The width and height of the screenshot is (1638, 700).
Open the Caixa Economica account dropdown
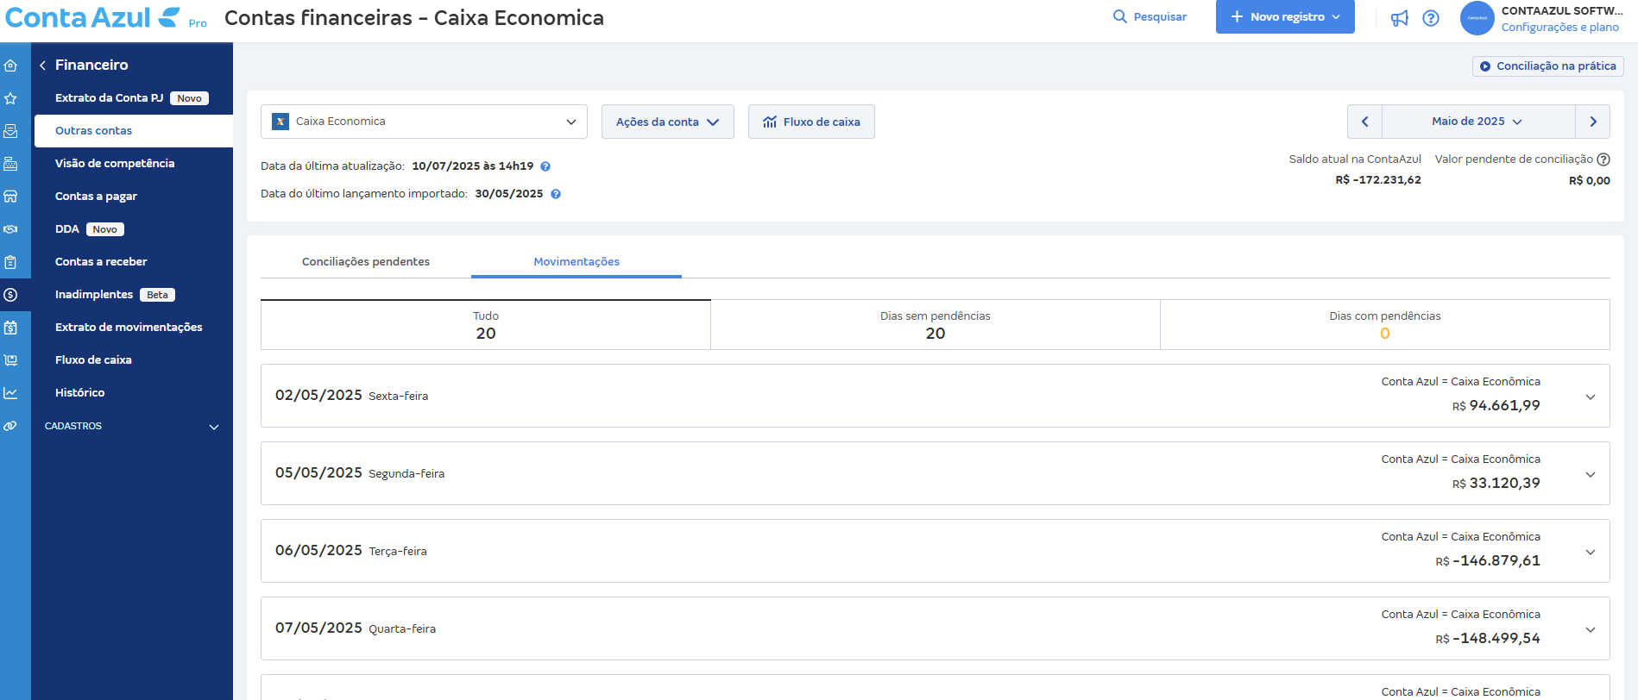pos(424,122)
